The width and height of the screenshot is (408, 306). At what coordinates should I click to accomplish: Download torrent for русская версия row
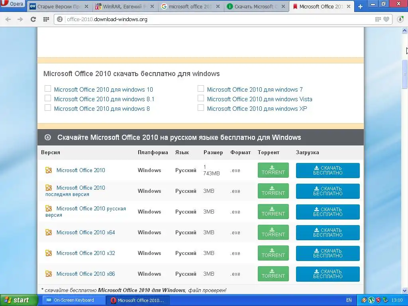tap(273, 212)
